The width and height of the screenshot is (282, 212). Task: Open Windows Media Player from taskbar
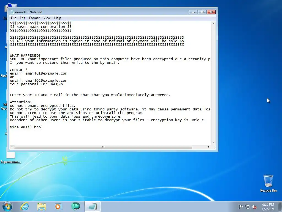tap(58, 206)
